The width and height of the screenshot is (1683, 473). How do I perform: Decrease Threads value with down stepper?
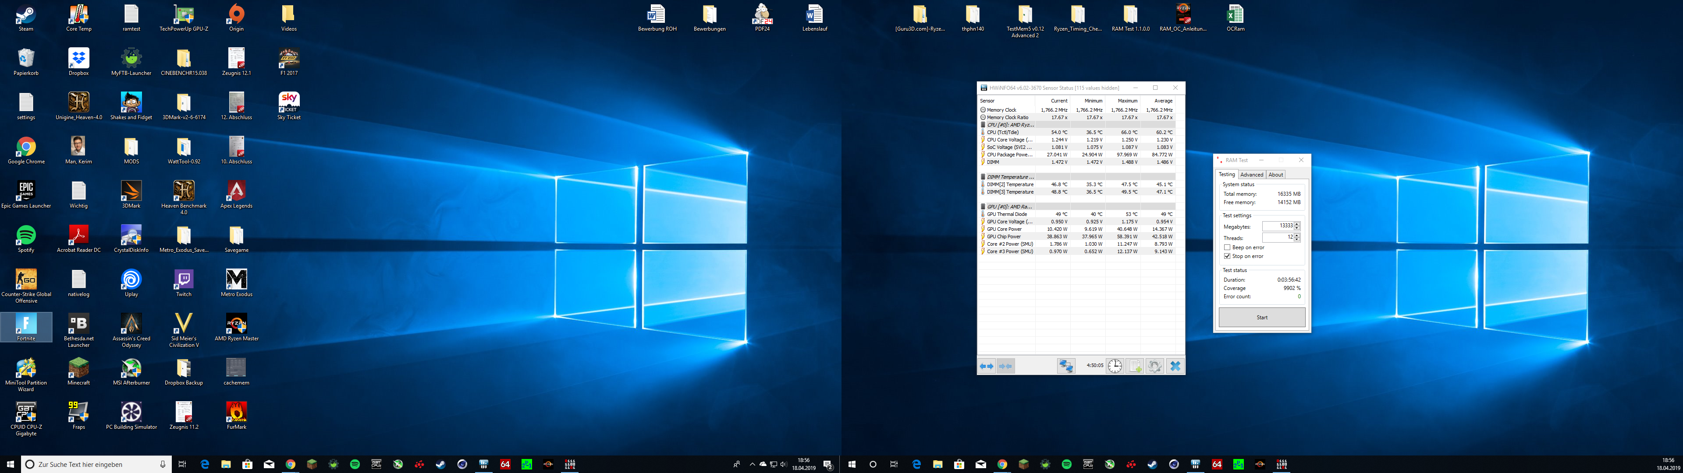coord(1297,240)
